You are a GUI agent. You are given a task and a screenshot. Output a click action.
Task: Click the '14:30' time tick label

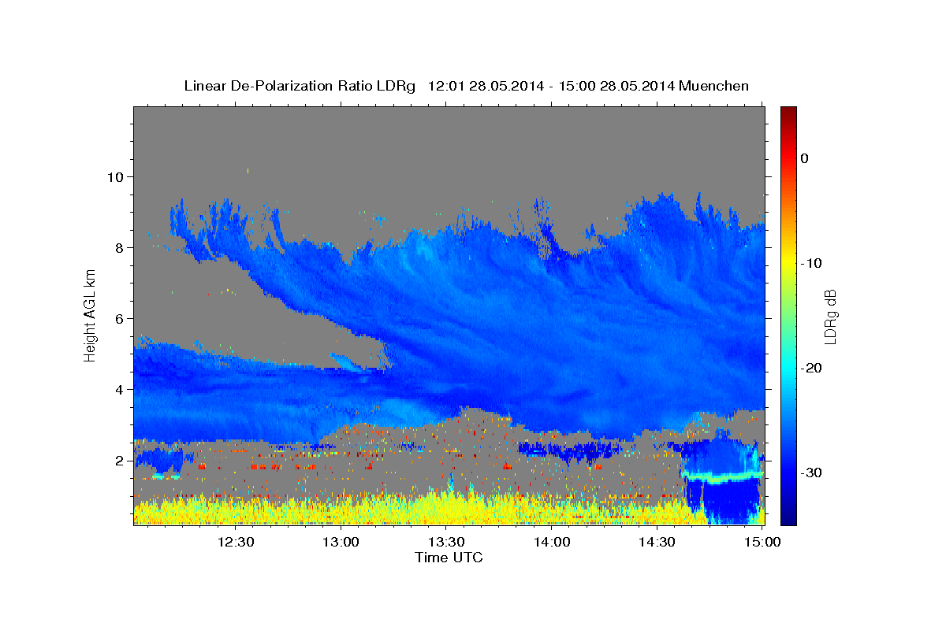(x=657, y=542)
